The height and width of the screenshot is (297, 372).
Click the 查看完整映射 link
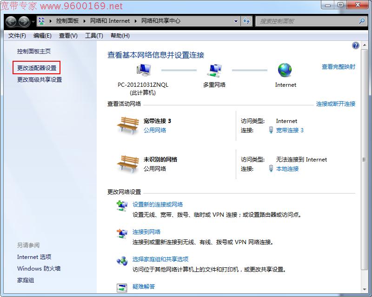[338, 66]
